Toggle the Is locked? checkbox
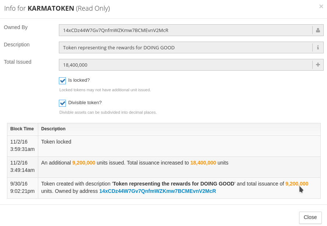Image resolution: width=327 pixels, height=226 pixels. click(63, 81)
